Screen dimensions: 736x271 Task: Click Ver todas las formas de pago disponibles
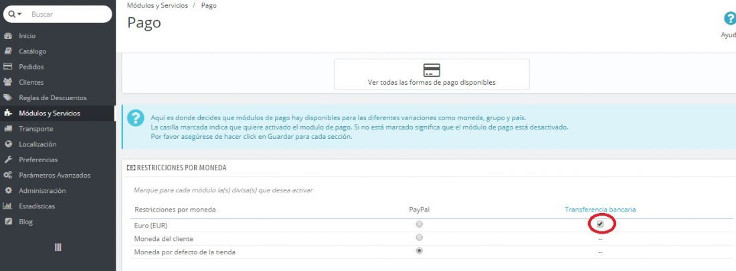click(x=432, y=74)
